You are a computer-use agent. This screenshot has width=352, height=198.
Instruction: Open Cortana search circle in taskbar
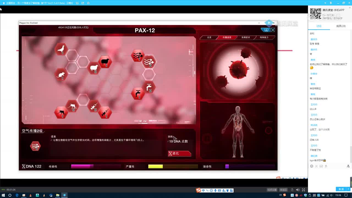click(x=10, y=195)
